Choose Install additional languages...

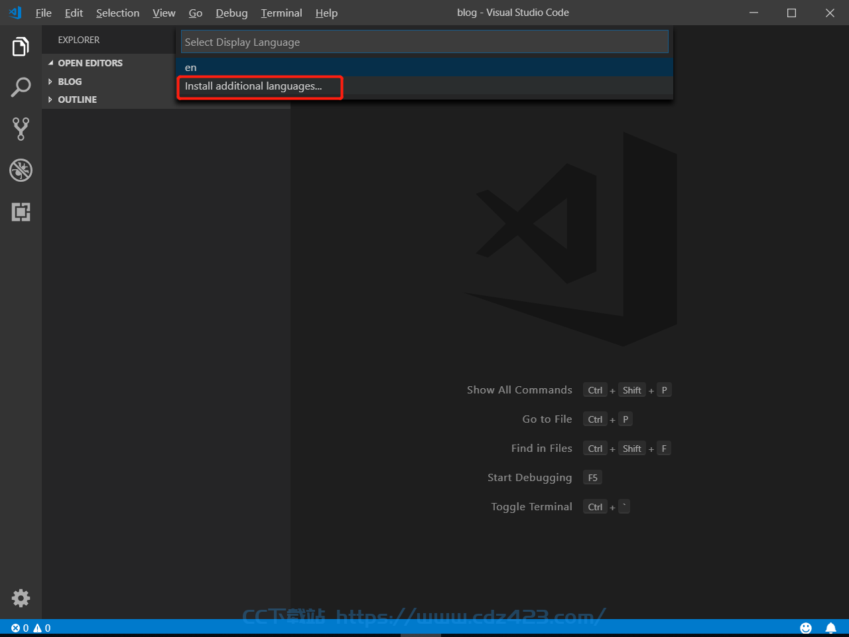point(424,86)
